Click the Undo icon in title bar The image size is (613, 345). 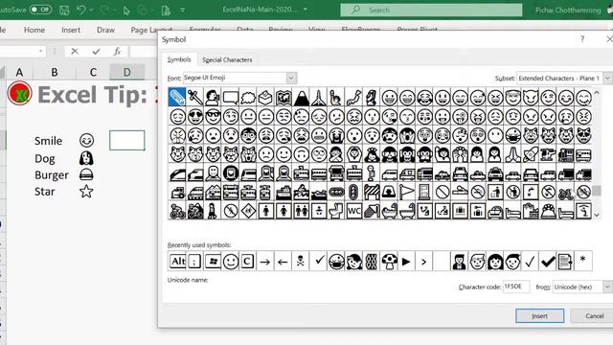(x=80, y=10)
